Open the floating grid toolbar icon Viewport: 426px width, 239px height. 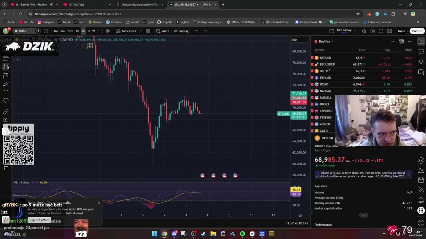point(90,46)
